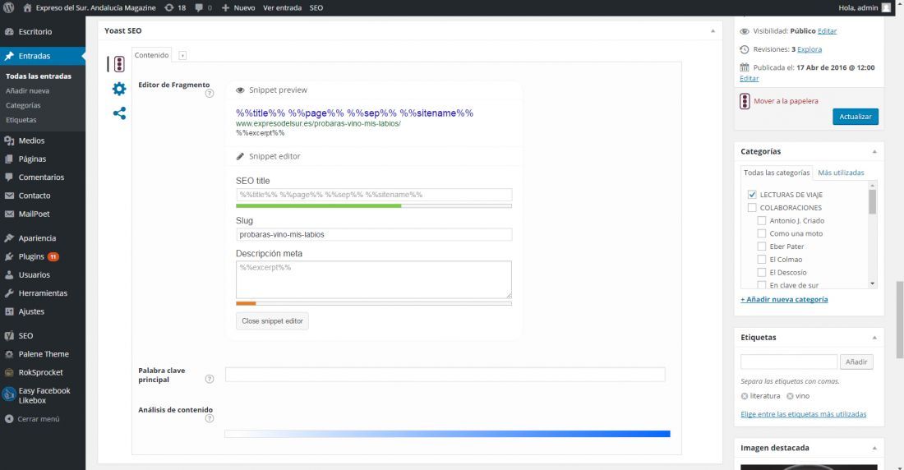
Task: Click help icon beside Análisis de contenido
Action: [210, 418]
